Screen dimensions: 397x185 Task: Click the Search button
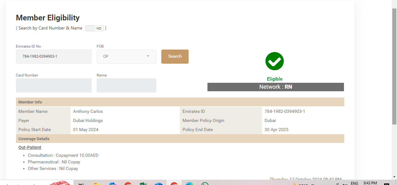pos(175,56)
